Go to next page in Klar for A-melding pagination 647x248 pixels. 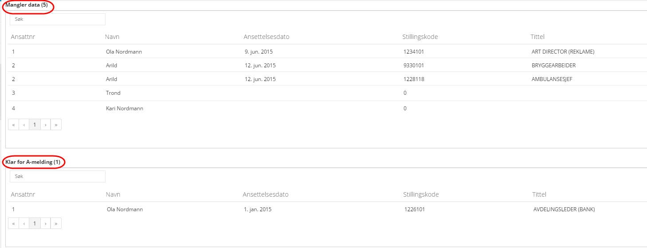pos(45,224)
